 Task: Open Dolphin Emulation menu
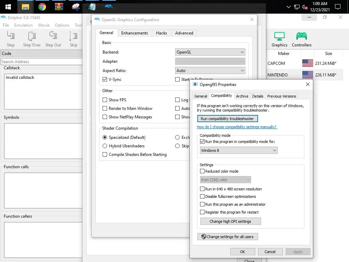[24, 25]
